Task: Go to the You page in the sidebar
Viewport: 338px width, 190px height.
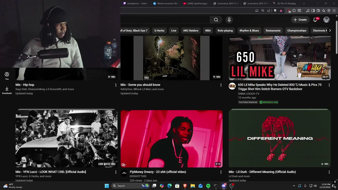Action: click(x=7, y=76)
